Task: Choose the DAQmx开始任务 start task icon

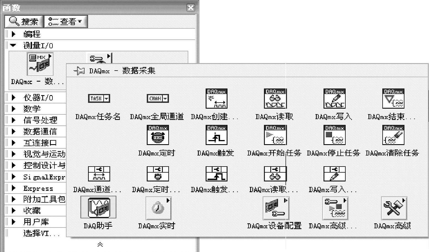Action: click(275, 135)
